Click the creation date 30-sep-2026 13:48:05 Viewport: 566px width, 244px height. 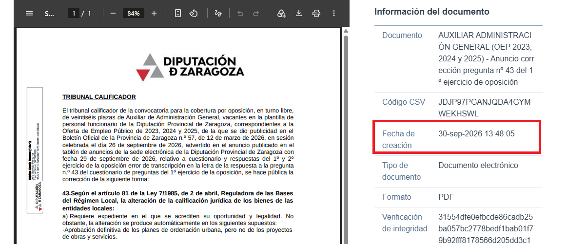[476, 134]
